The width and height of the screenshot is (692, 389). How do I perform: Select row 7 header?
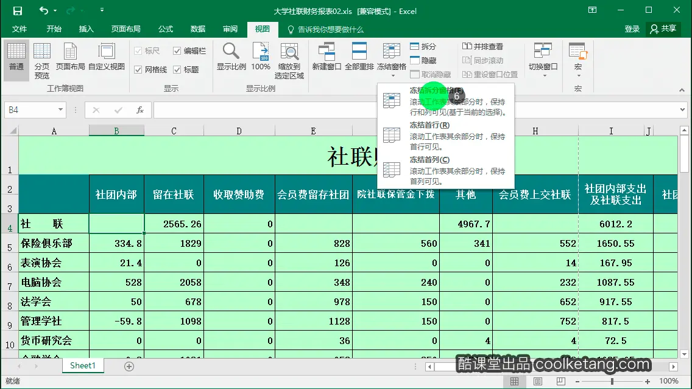tap(9, 283)
